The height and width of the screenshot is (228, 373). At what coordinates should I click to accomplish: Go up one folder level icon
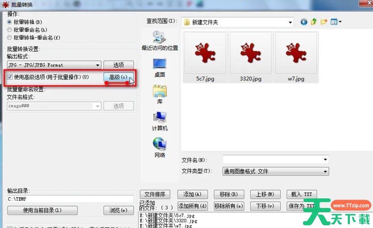[314, 22]
